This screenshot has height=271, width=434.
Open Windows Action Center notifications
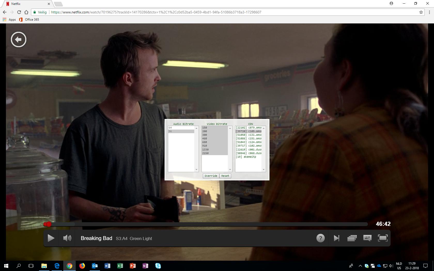coord(425,266)
